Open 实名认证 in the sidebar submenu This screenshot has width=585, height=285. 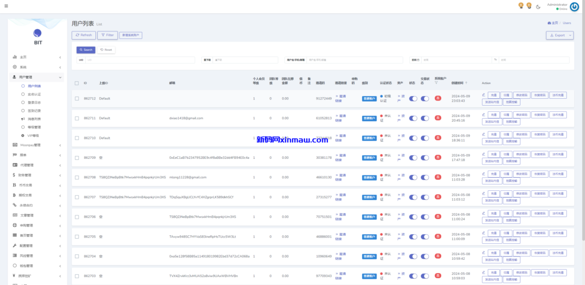tap(34, 94)
